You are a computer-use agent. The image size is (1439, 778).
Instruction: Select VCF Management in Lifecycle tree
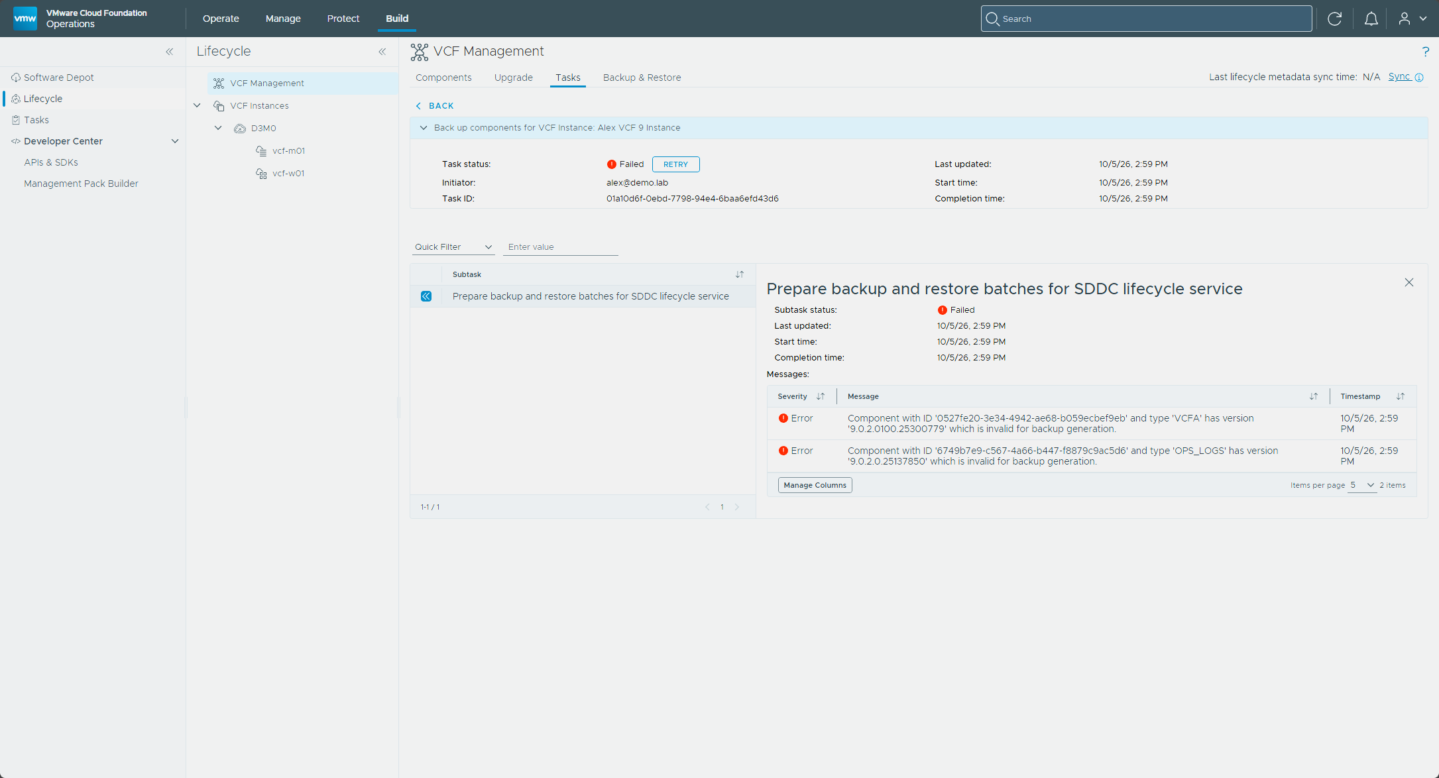303,83
